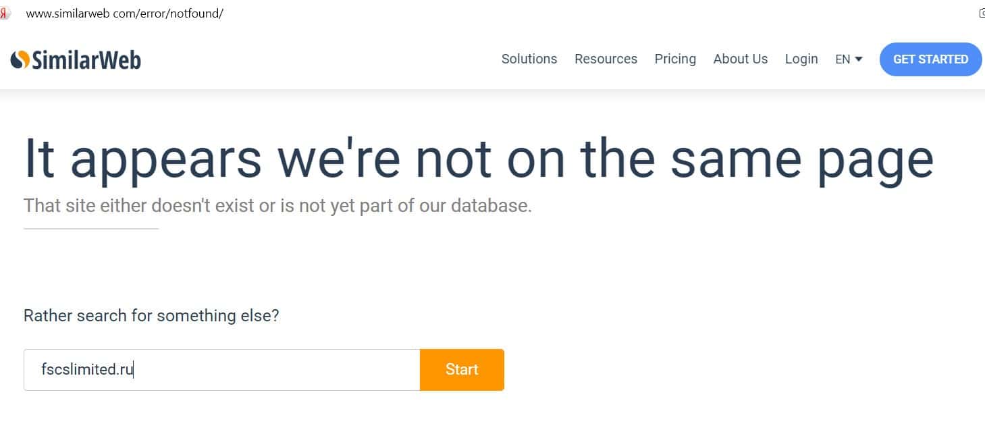Focus the site search field containing fscslimited.ru

click(221, 370)
